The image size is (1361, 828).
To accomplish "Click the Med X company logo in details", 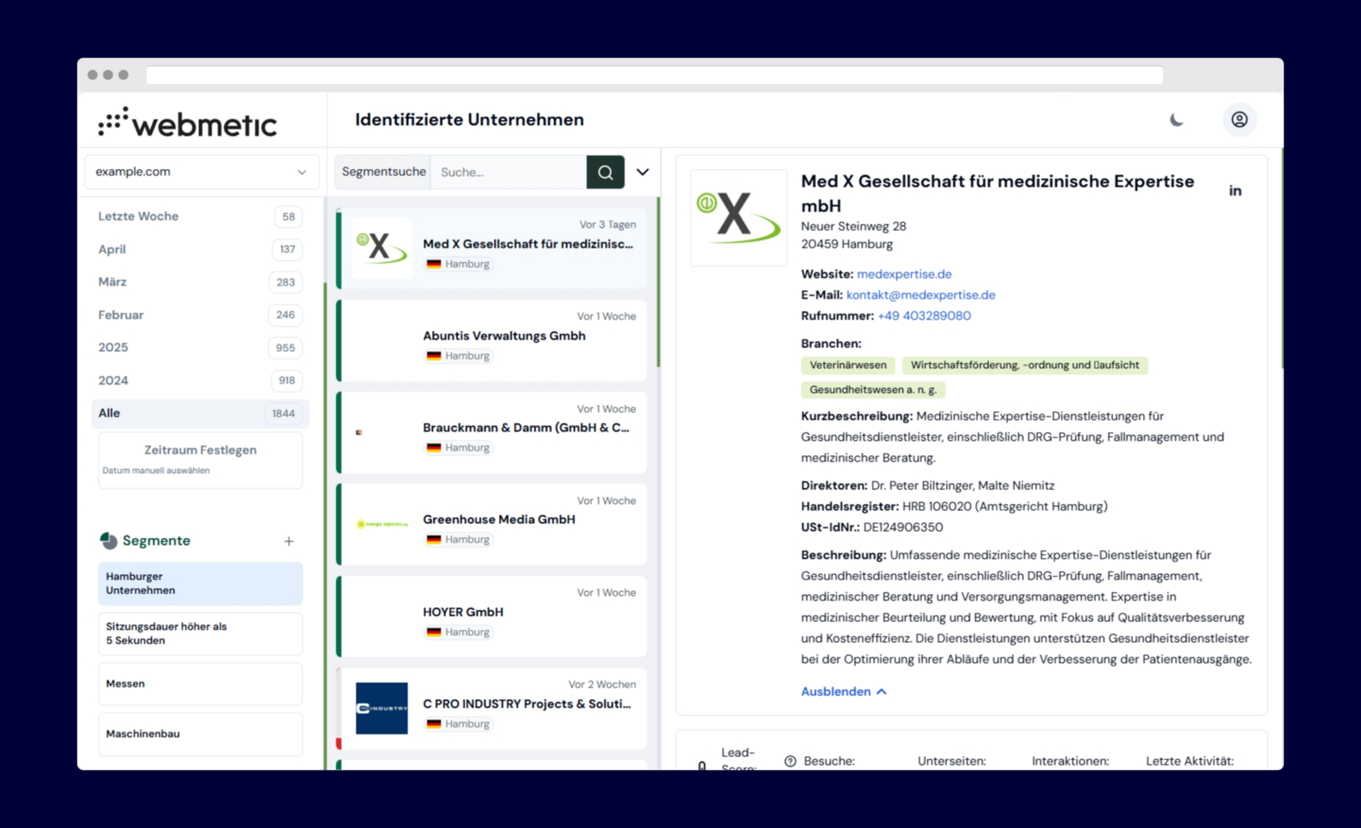I will (x=738, y=218).
